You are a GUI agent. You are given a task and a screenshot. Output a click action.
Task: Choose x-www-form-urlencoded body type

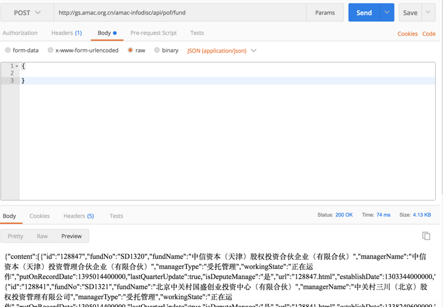coord(51,50)
